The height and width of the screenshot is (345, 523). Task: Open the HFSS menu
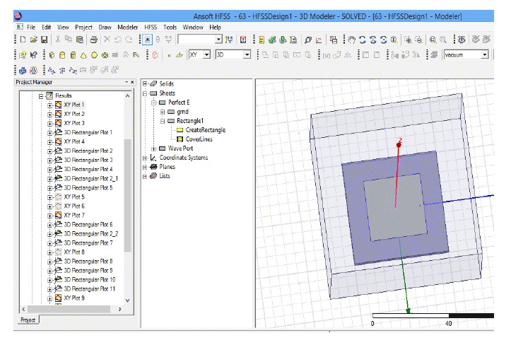(150, 27)
